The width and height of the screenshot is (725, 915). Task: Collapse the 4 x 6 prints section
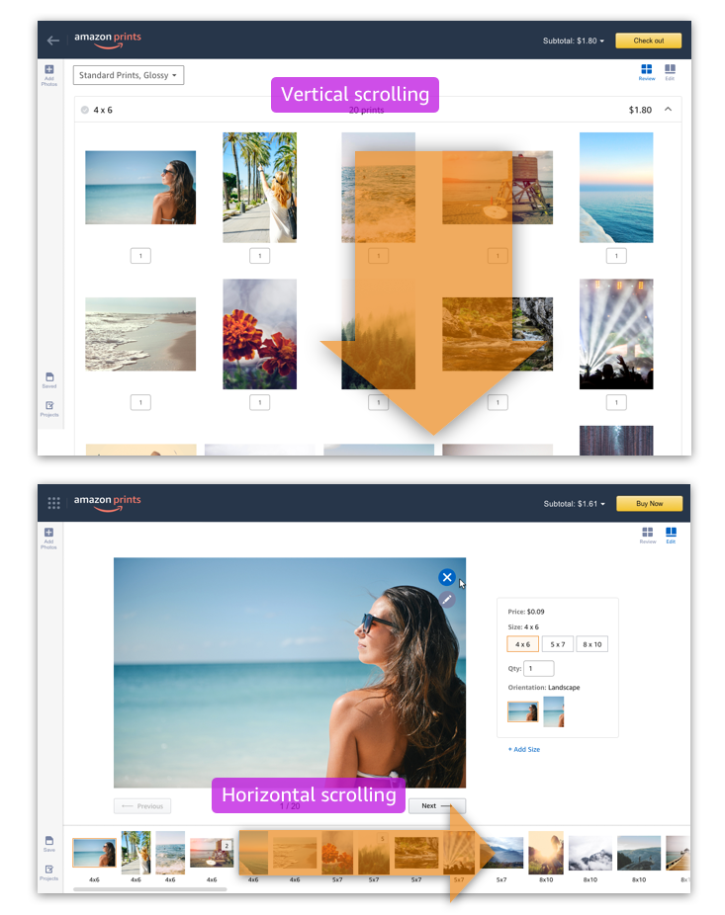668,109
